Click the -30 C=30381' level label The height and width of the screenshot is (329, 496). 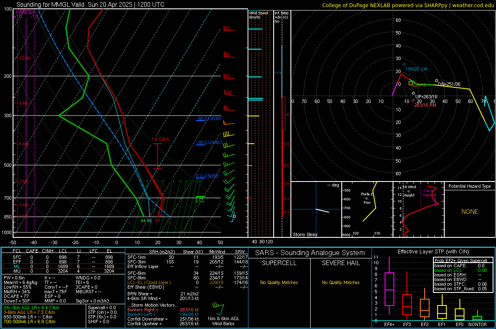point(209,118)
